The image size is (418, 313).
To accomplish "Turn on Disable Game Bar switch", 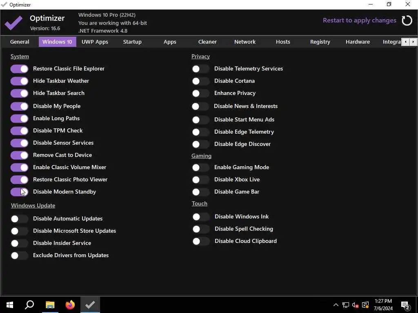I will [x=200, y=192].
